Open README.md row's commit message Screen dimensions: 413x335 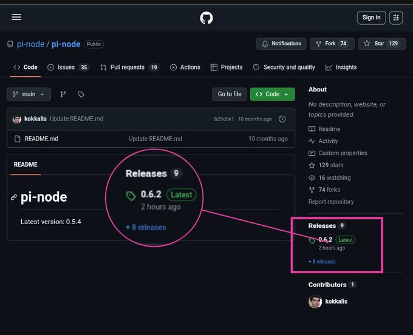click(155, 139)
